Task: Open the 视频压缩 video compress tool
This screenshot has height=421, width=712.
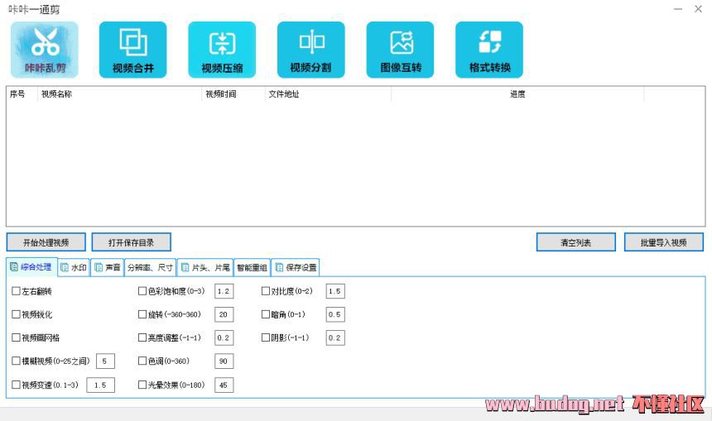Action: click(x=222, y=50)
